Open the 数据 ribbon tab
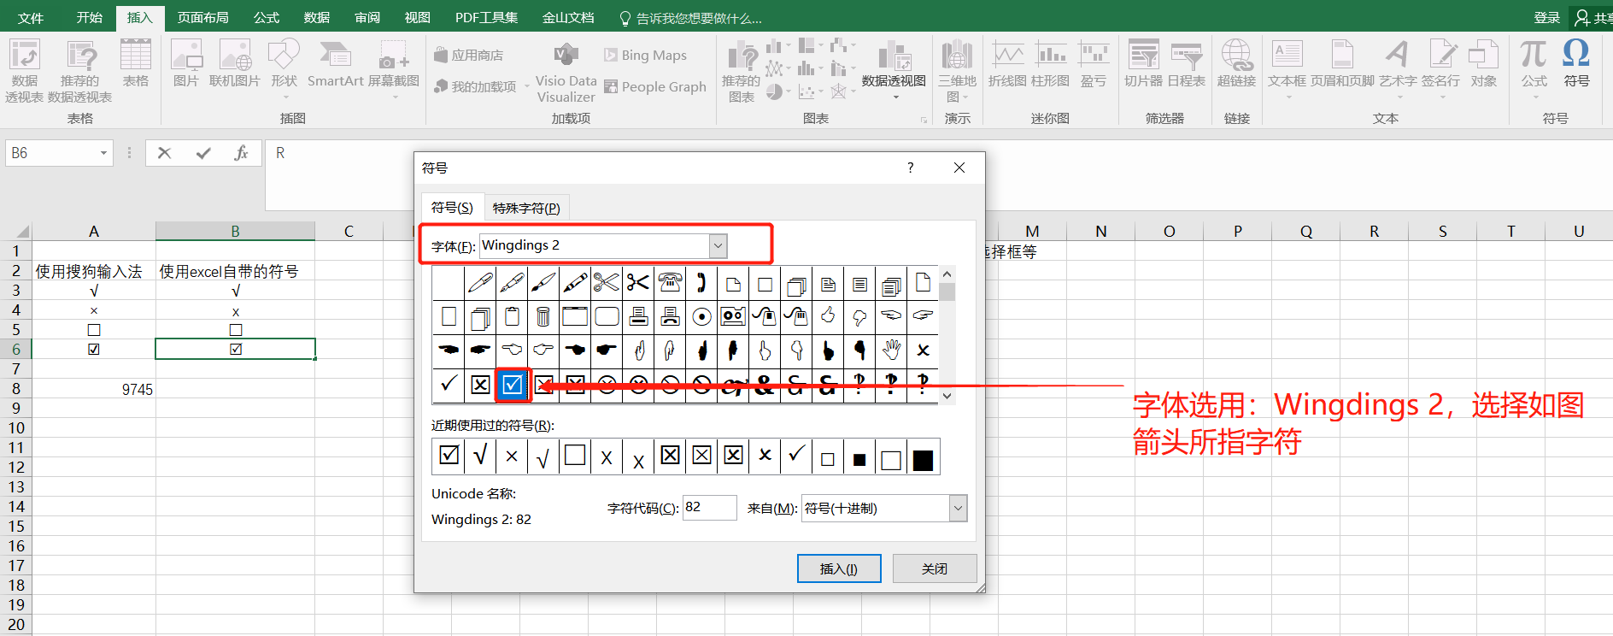Screen dimensions: 1613x636 pyautogui.click(x=316, y=17)
